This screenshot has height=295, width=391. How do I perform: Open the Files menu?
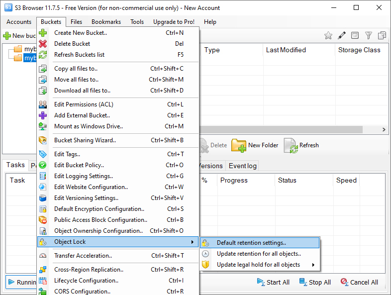[x=76, y=22]
